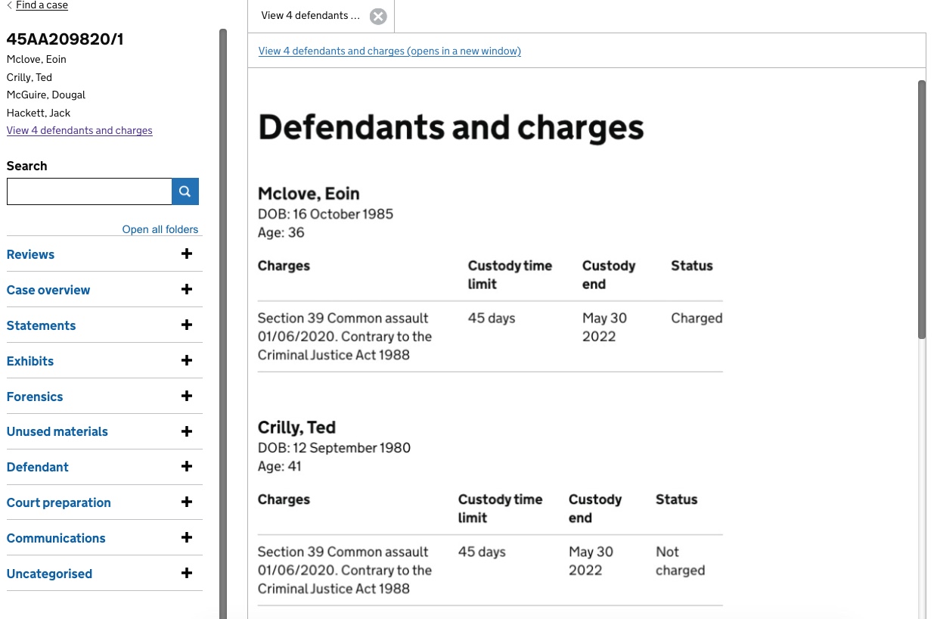The height and width of the screenshot is (619, 937).
Task: Expand Case overview using plus icon
Action: point(187,290)
